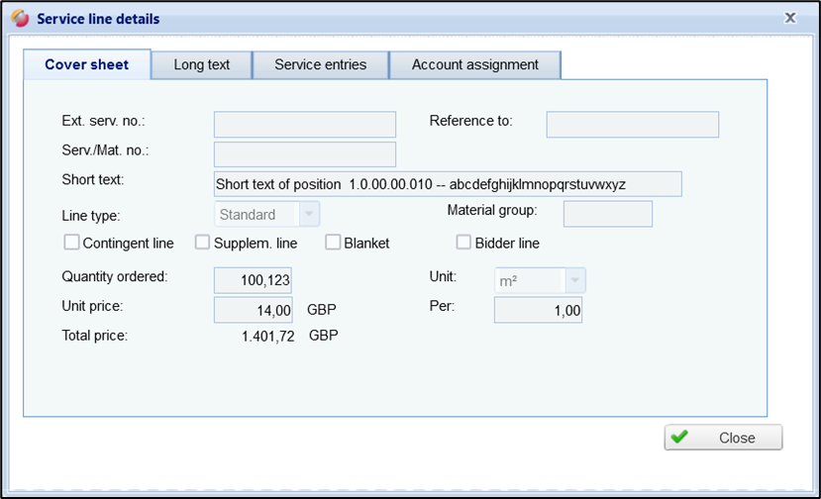The image size is (821, 499).
Task: Select the Quantity ordered field
Action: (x=254, y=280)
